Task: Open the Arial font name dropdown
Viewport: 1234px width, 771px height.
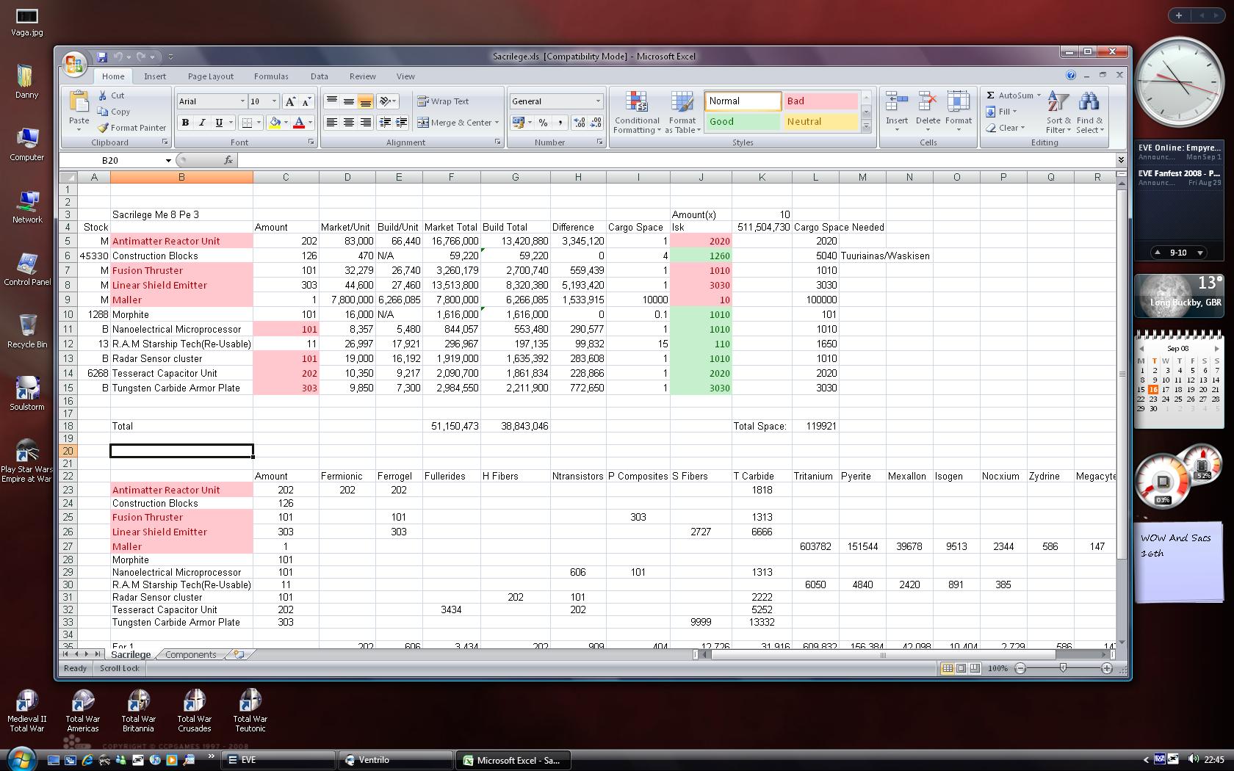Action: point(242,101)
